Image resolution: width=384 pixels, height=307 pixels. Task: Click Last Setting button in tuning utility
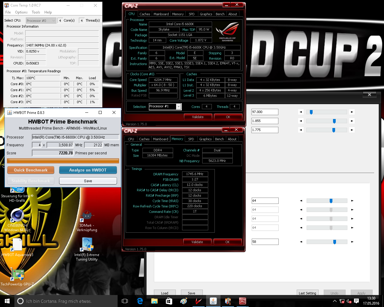pos(307,293)
